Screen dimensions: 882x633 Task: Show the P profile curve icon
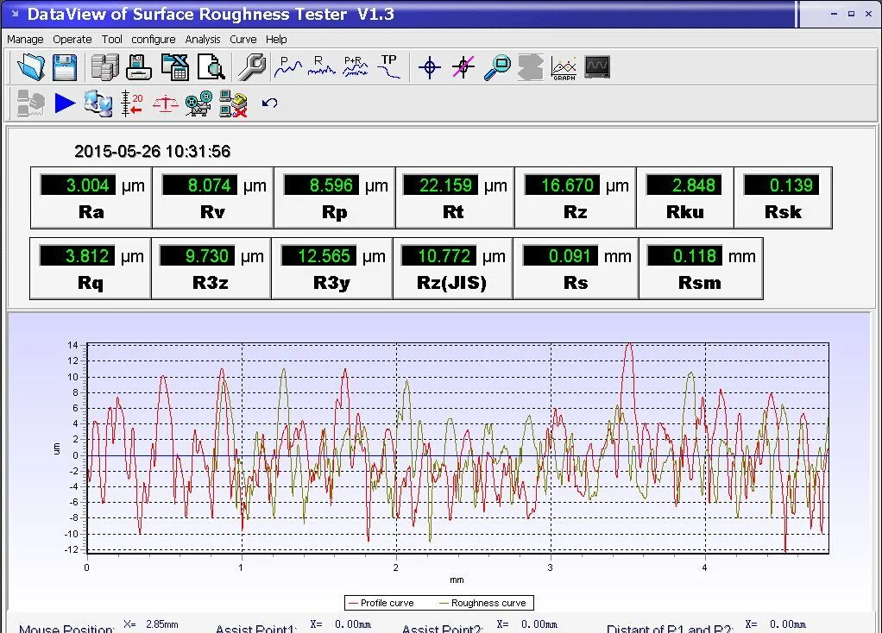[x=287, y=67]
